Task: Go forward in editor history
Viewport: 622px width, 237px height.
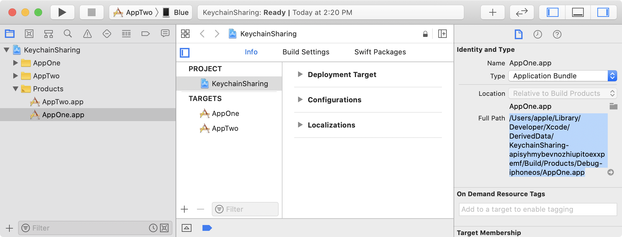Action: (x=217, y=34)
